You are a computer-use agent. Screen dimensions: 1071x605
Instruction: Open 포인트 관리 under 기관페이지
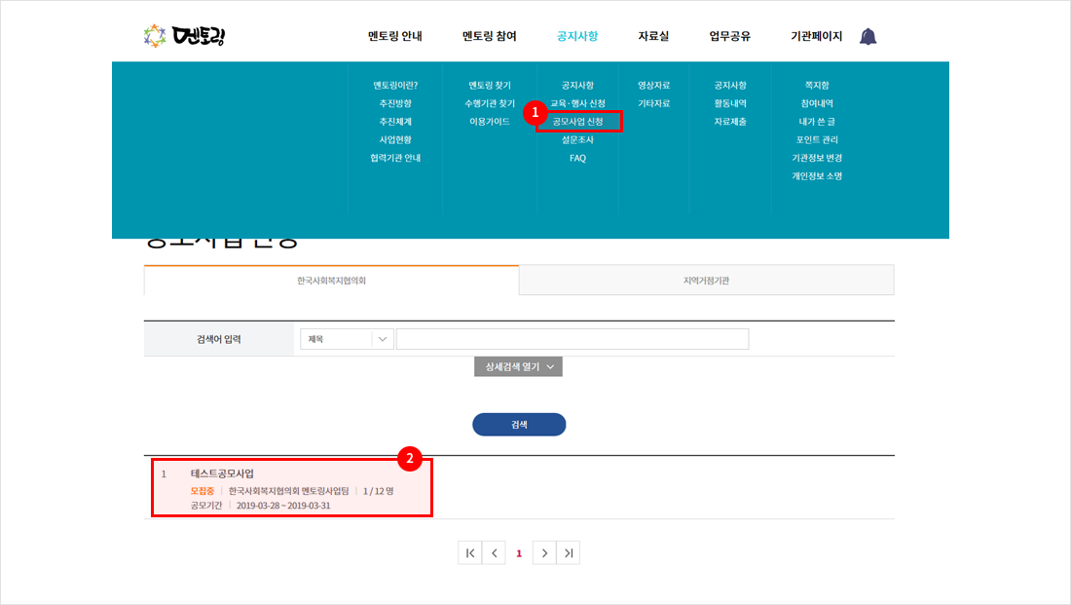coord(816,140)
